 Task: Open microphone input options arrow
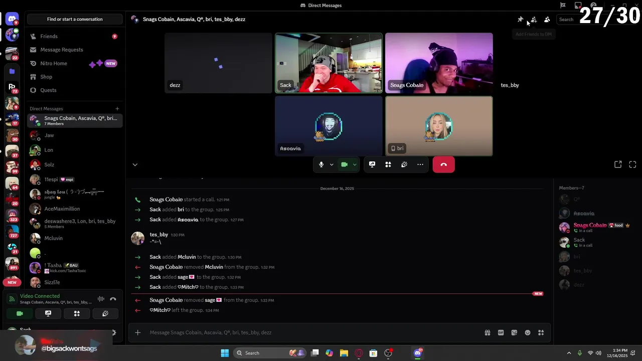click(332, 164)
